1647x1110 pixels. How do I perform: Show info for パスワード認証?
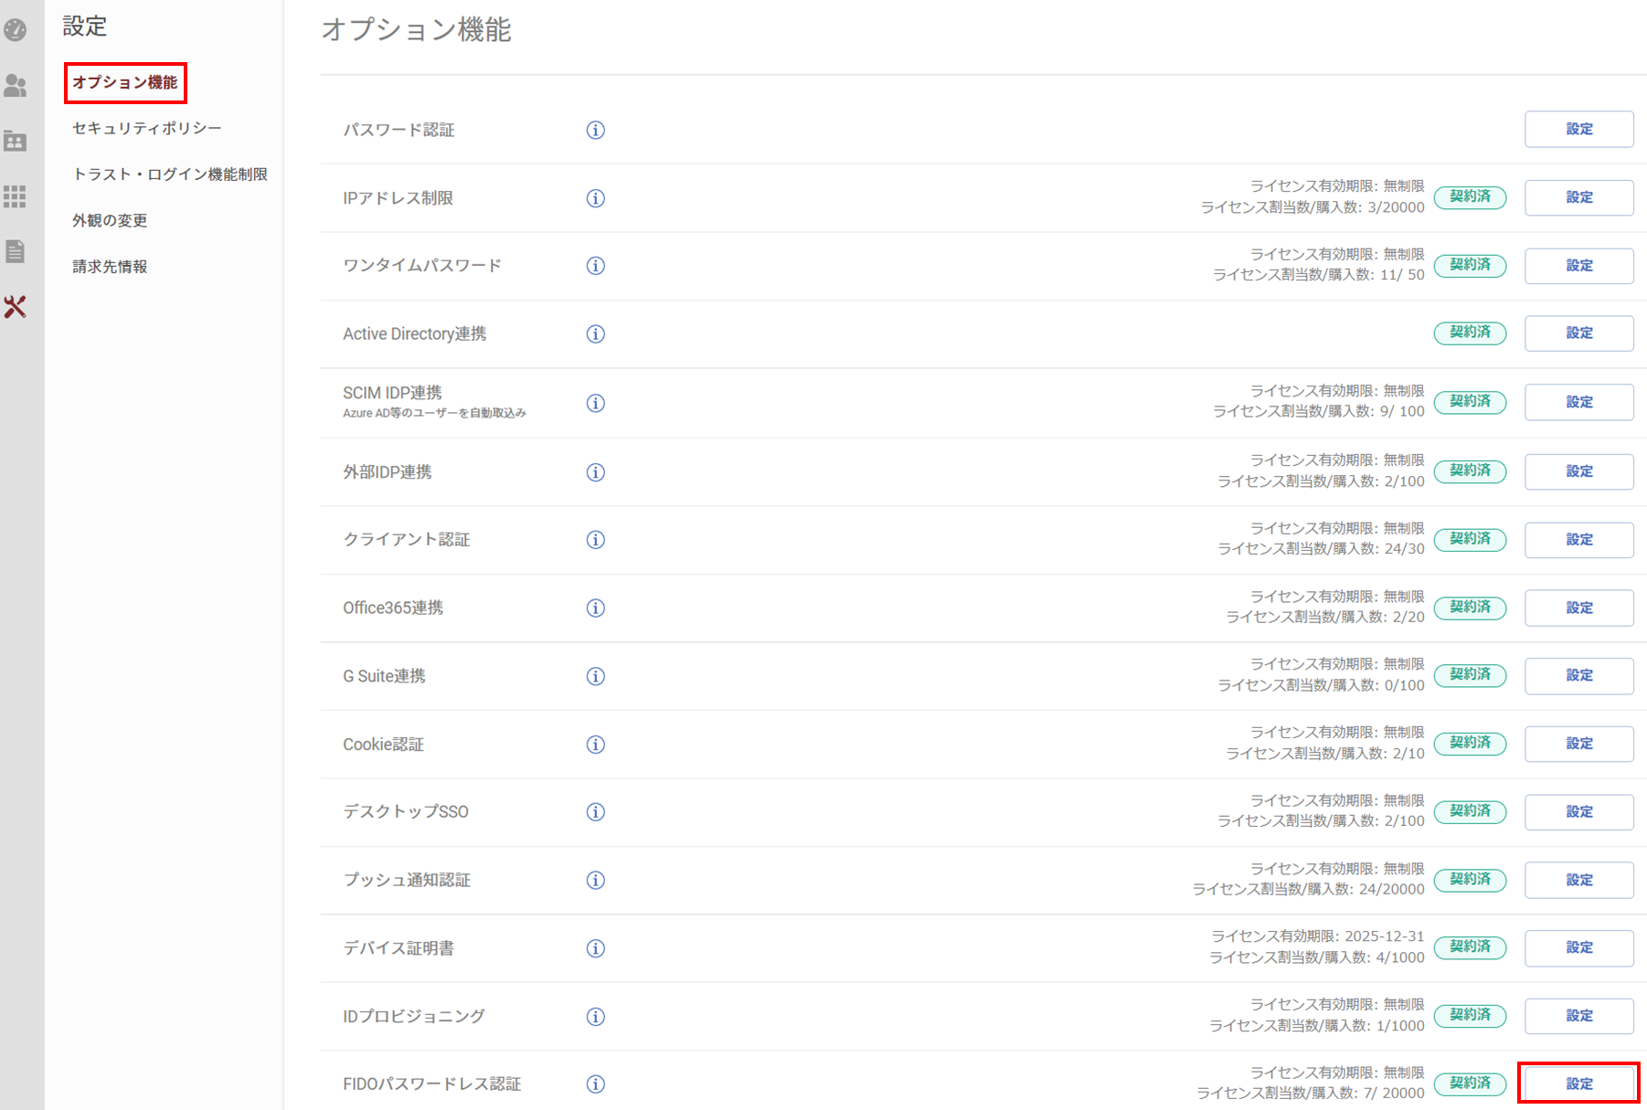tap(595, 130)
